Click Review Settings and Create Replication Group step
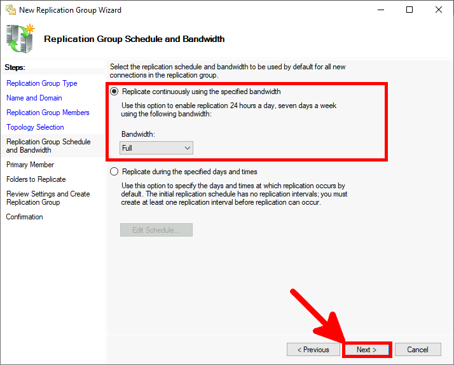454x365 pixels. click(48, 198)
